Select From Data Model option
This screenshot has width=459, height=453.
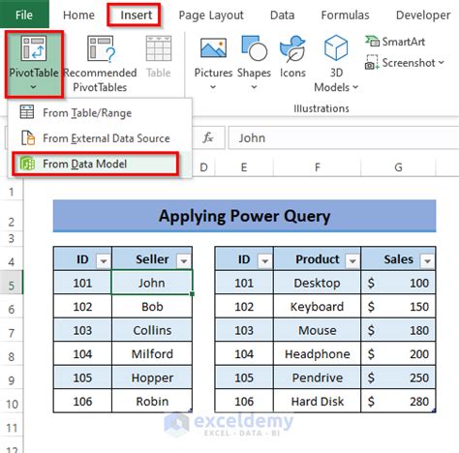pos(95,164)
